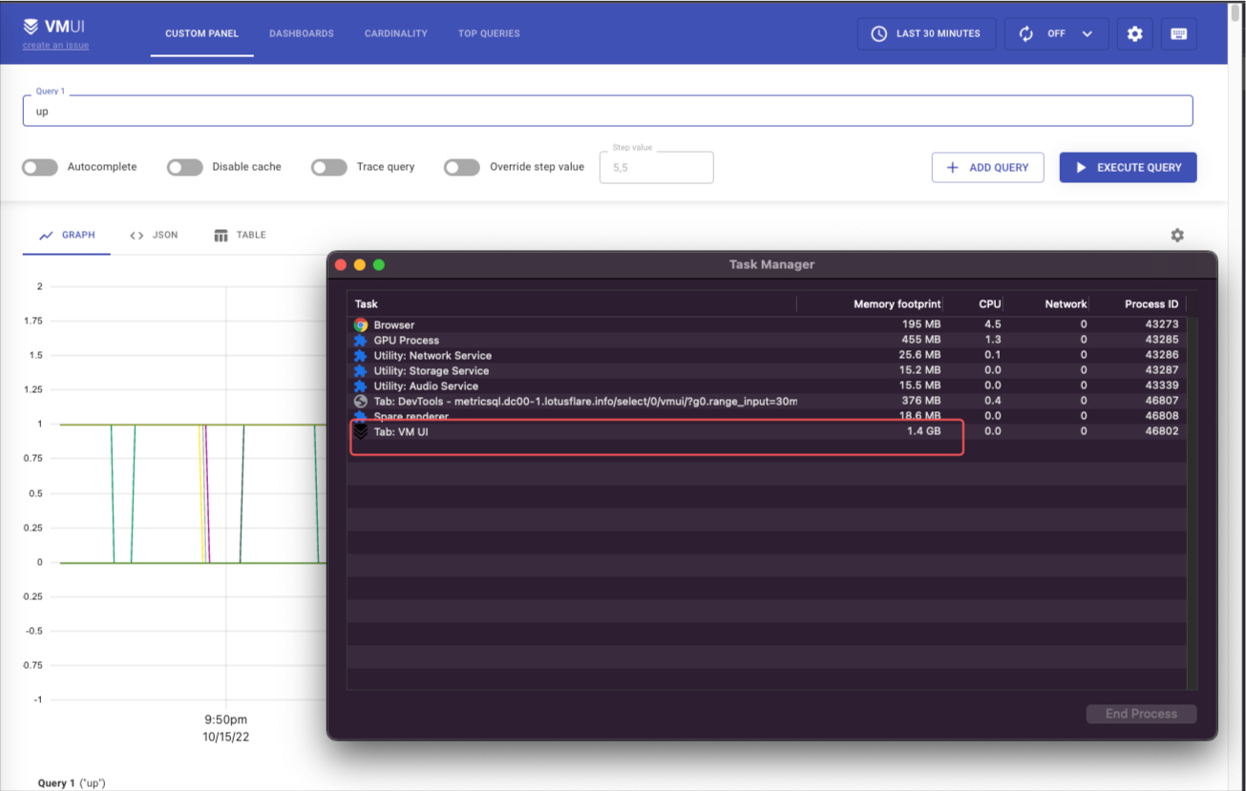1246x791 pixels.
Task: Enable the Disable cache toggle
Action: (184, 167)
